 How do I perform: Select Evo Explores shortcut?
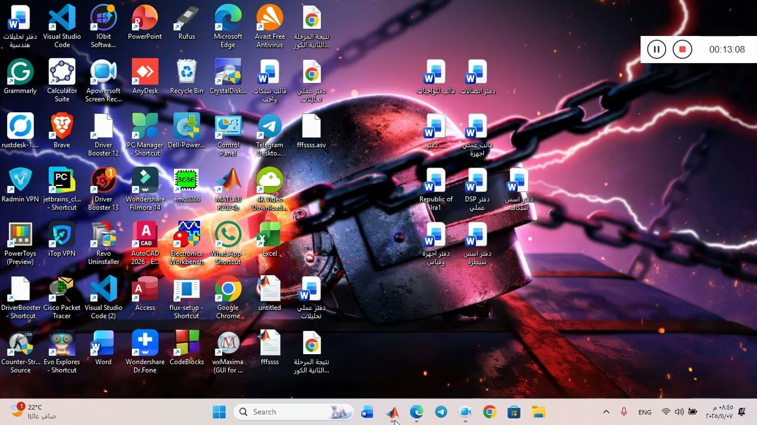point(62,353)
